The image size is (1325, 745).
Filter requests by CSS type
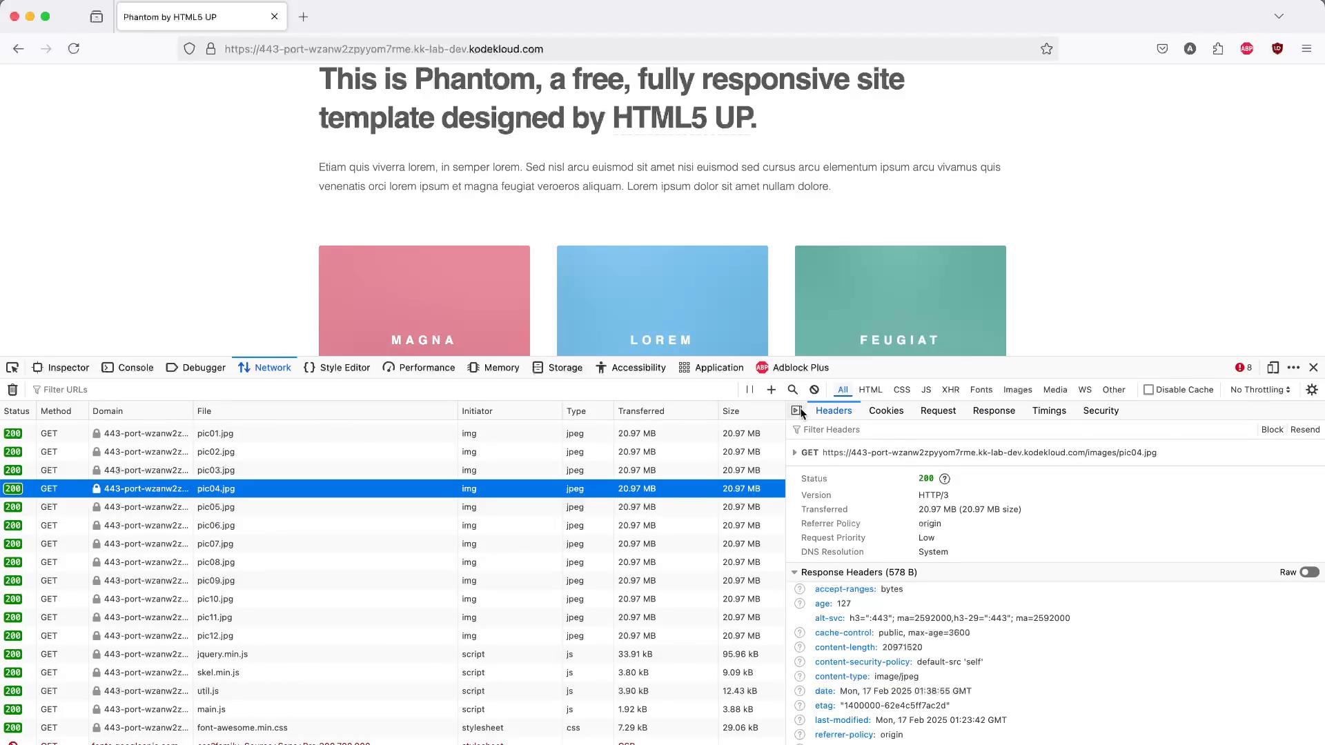point(902,390)
